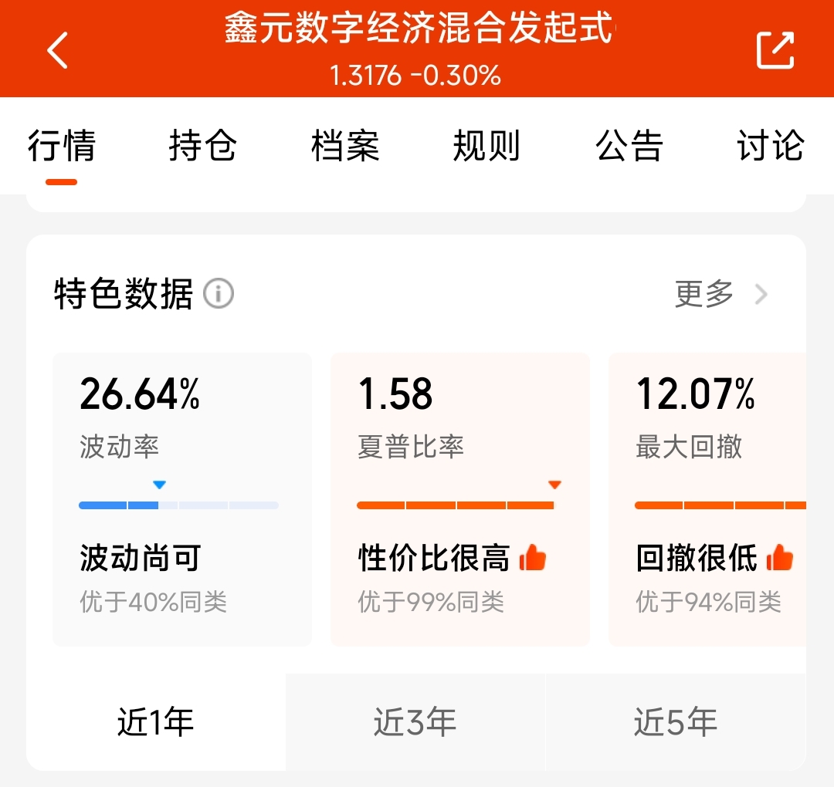Tap the info icon beside 特色数据

pos(219,293)
